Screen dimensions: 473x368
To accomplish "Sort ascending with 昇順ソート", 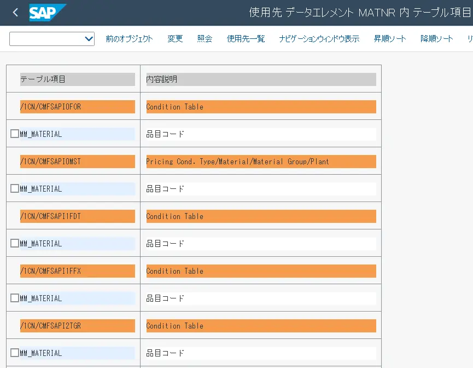I will (390, 39).
